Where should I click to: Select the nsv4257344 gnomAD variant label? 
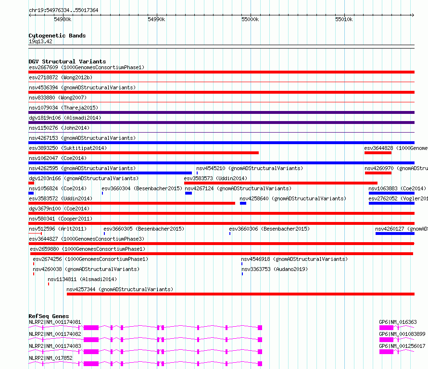click(120, 289)
